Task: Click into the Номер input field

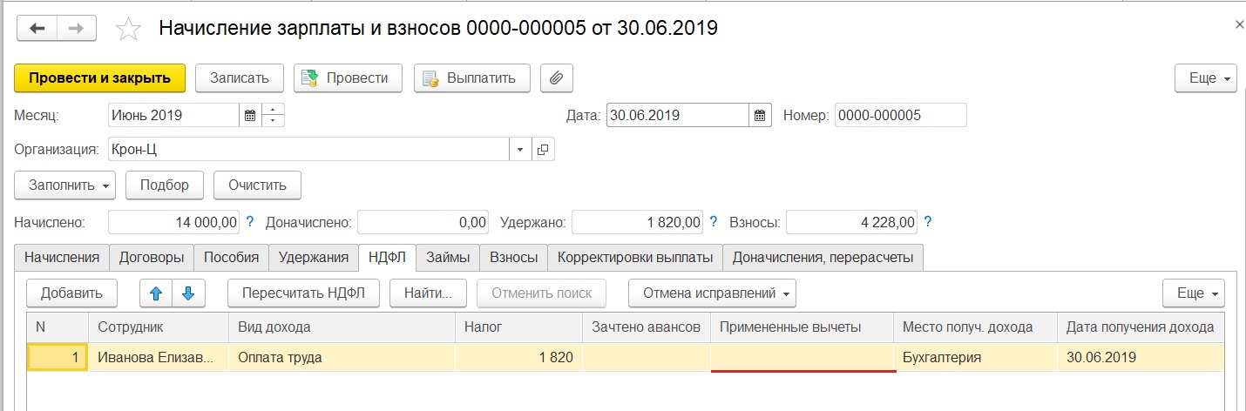Action: pos(900,115)
